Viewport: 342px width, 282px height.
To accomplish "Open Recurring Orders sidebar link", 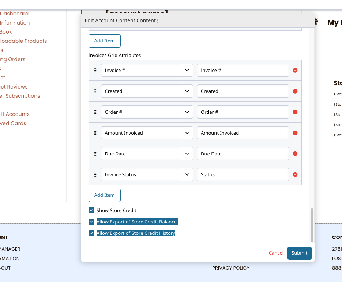I will click(13, 59).
